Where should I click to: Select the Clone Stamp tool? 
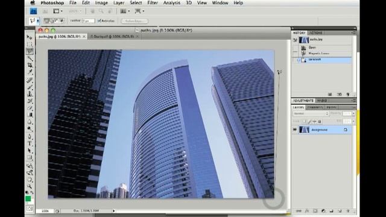point(30,94)
